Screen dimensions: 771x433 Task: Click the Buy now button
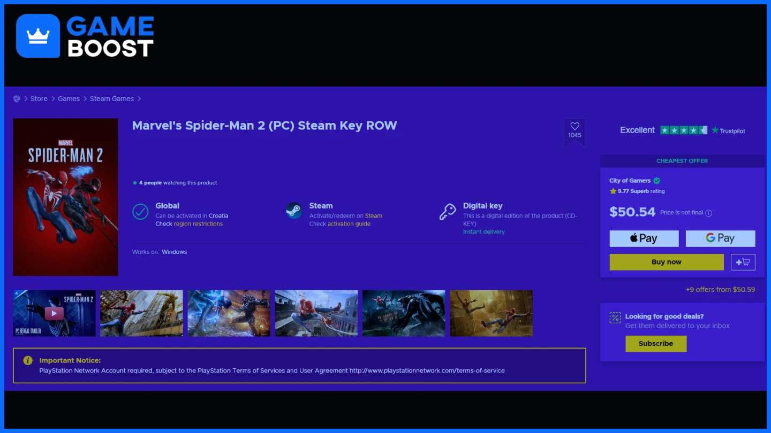(667, 262)
